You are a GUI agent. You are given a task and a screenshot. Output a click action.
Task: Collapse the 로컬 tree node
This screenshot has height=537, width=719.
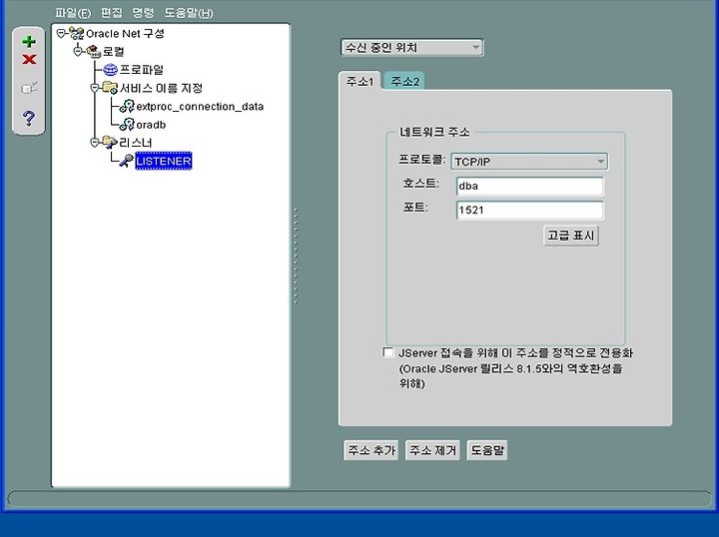78,50
